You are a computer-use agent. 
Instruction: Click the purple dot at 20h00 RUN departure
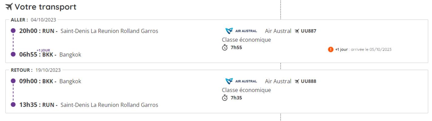13,31
